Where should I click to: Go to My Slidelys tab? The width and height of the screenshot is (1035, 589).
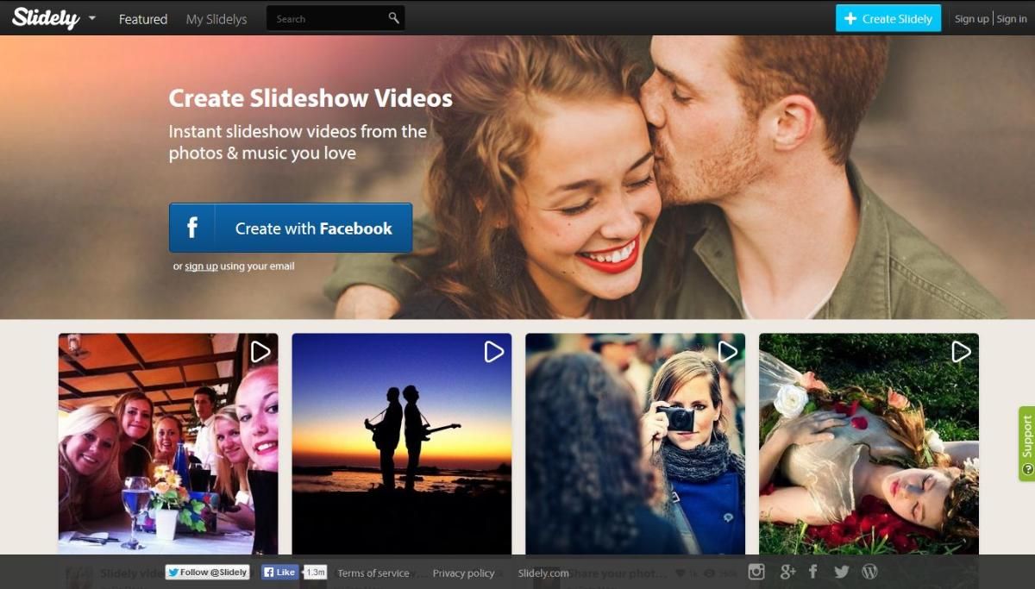pyautogui.click(x=216, y=19)
